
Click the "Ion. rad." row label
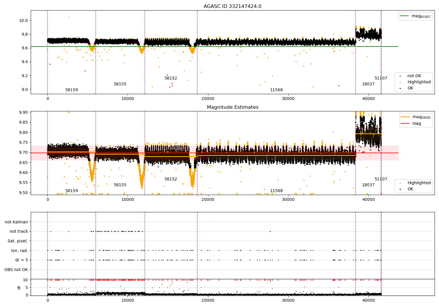tap(20, 251)
